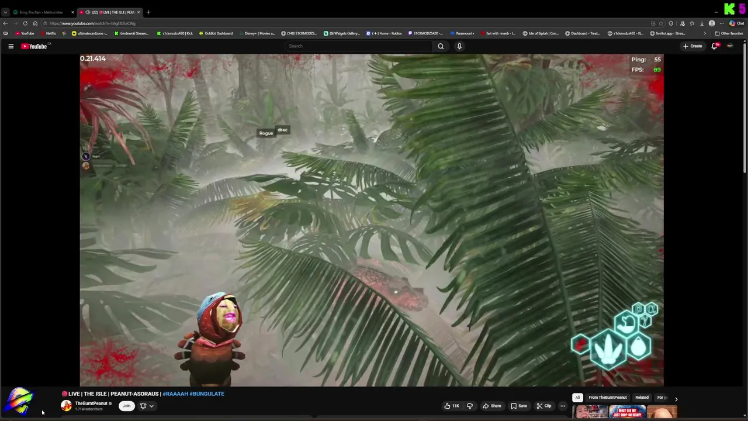The height and width of the screenshot is (421, 748).
Task: Close the Bring The Pain tab
Action: (x=72, y=12)
